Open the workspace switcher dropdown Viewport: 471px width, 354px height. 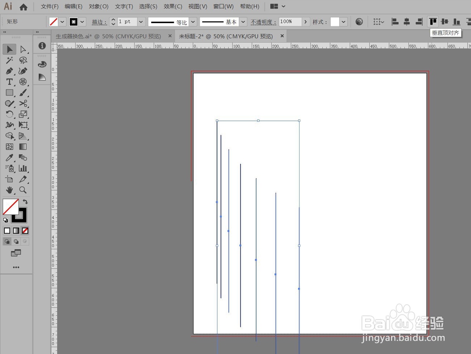278,6
